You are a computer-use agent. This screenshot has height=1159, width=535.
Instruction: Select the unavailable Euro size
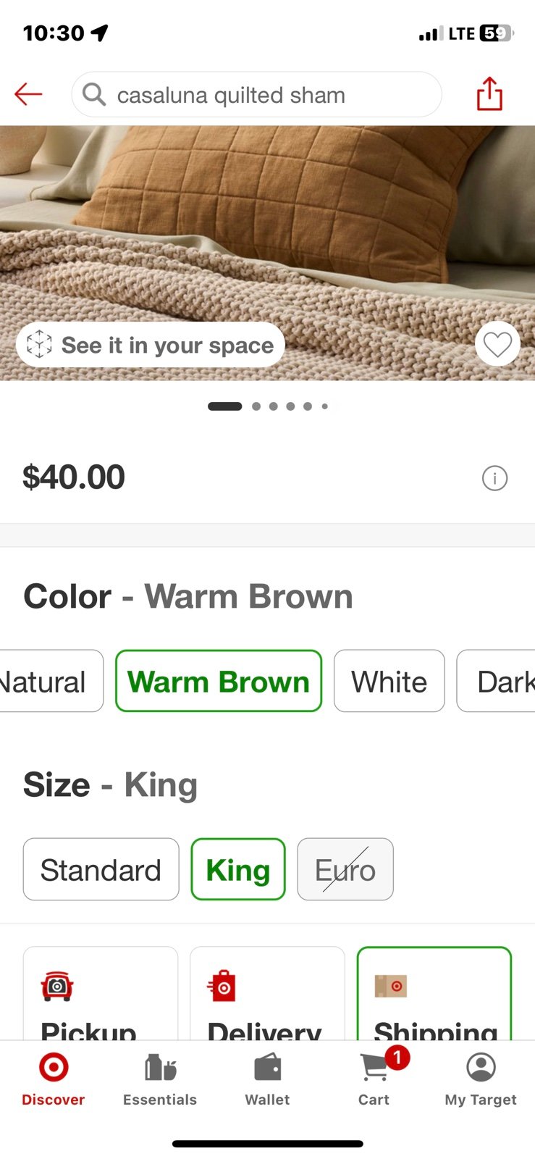[x=345, y=869]
